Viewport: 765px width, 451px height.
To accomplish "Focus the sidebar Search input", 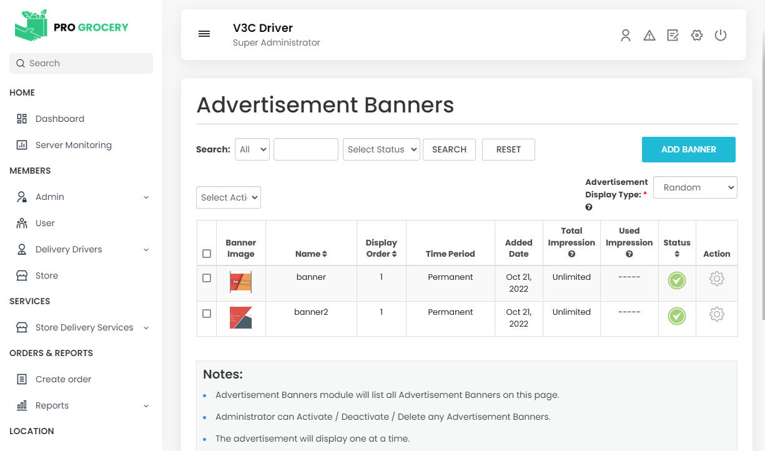I will pos(81,63).
